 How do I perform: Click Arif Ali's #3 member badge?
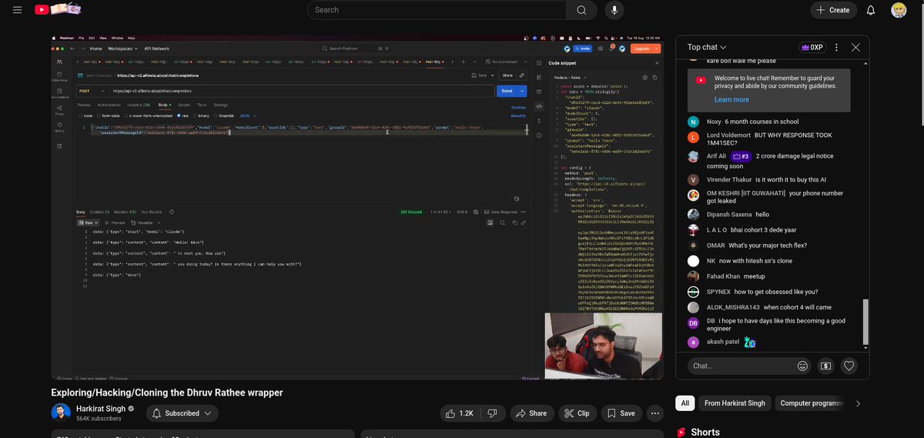click(740, 156)
